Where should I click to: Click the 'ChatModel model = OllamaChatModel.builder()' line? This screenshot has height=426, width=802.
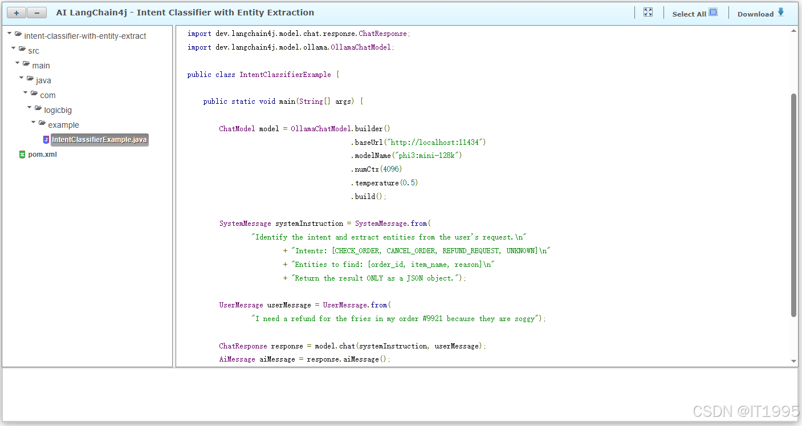(x=305, y=129)
